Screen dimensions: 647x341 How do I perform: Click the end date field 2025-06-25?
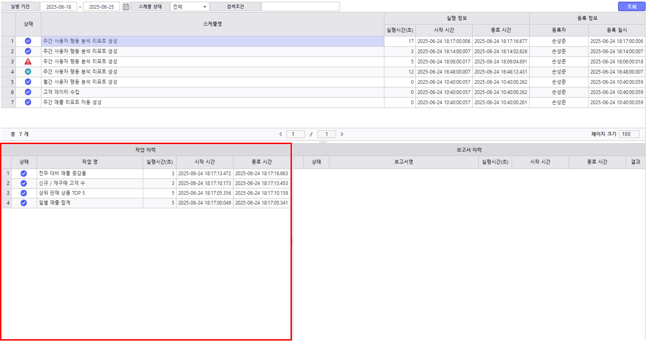pyautogui.click(x=101, y=6)
